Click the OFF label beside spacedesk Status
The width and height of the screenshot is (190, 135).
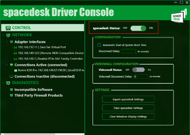click(125, 28)
